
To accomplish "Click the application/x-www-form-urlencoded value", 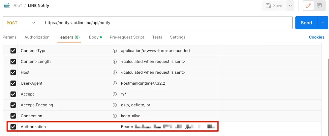I will pos(155,51).
